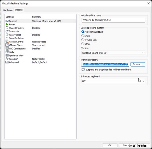This screenshot has width=152, height=149.
Task: Click 'Not available' summary text
Action: [38, 59]
